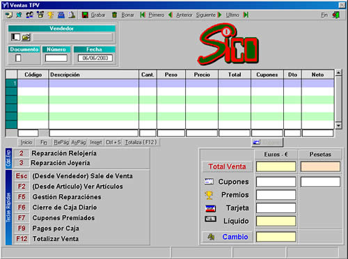Click the RePág key button
Viewport: 348px width, 259px height.
[x=61, y=142]
